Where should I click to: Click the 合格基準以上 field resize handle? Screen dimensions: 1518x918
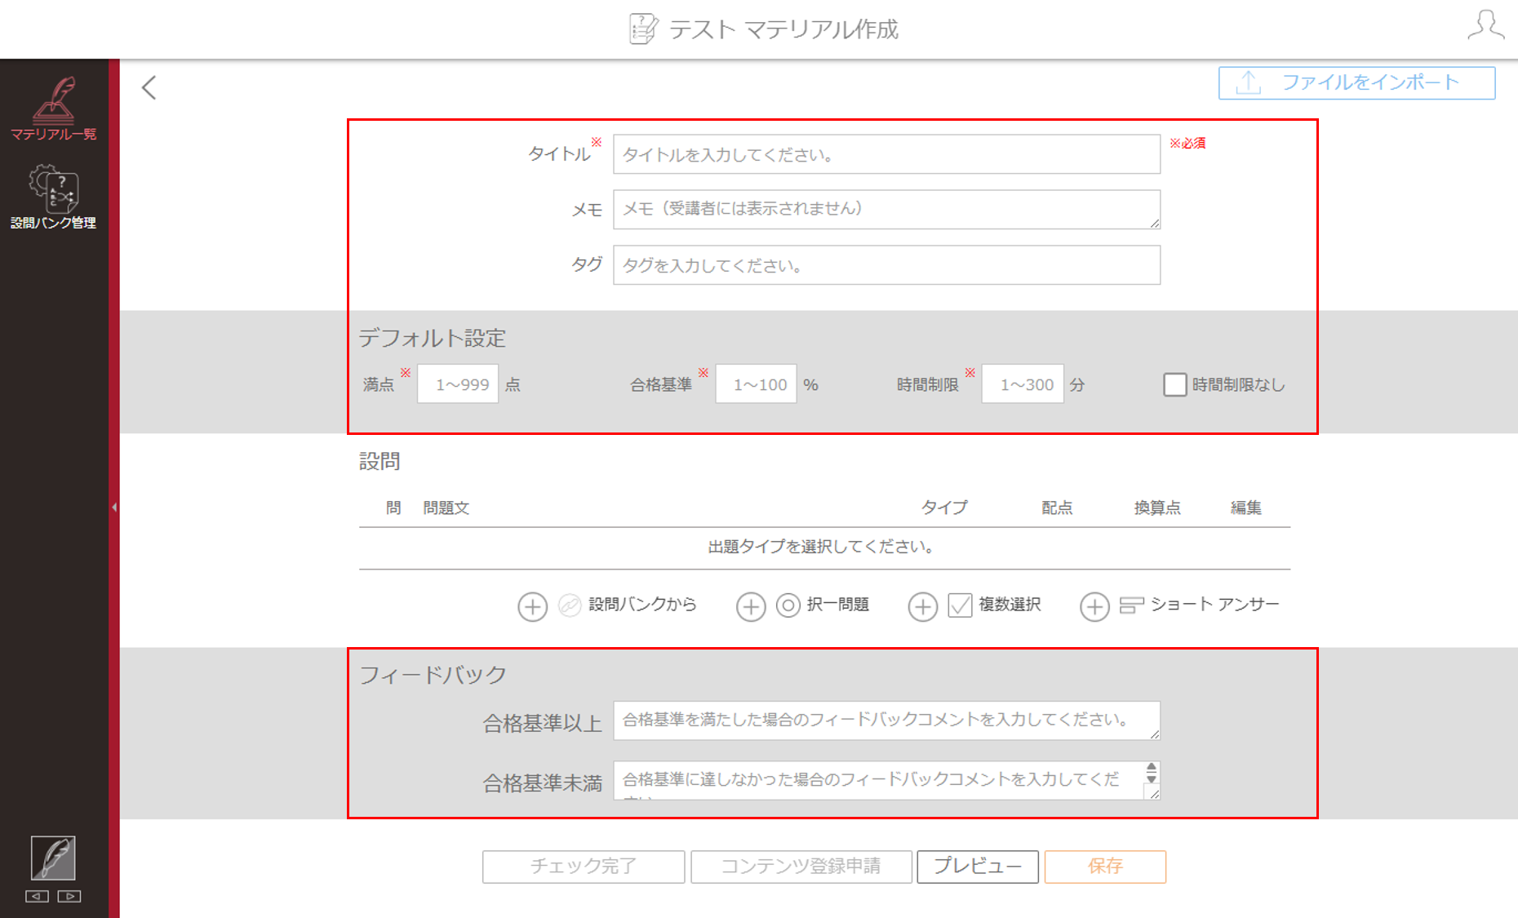tap(1154, 734)
